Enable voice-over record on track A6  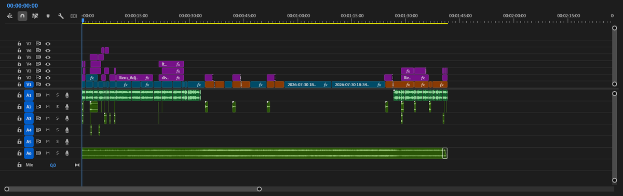click(x=67, y=153)
